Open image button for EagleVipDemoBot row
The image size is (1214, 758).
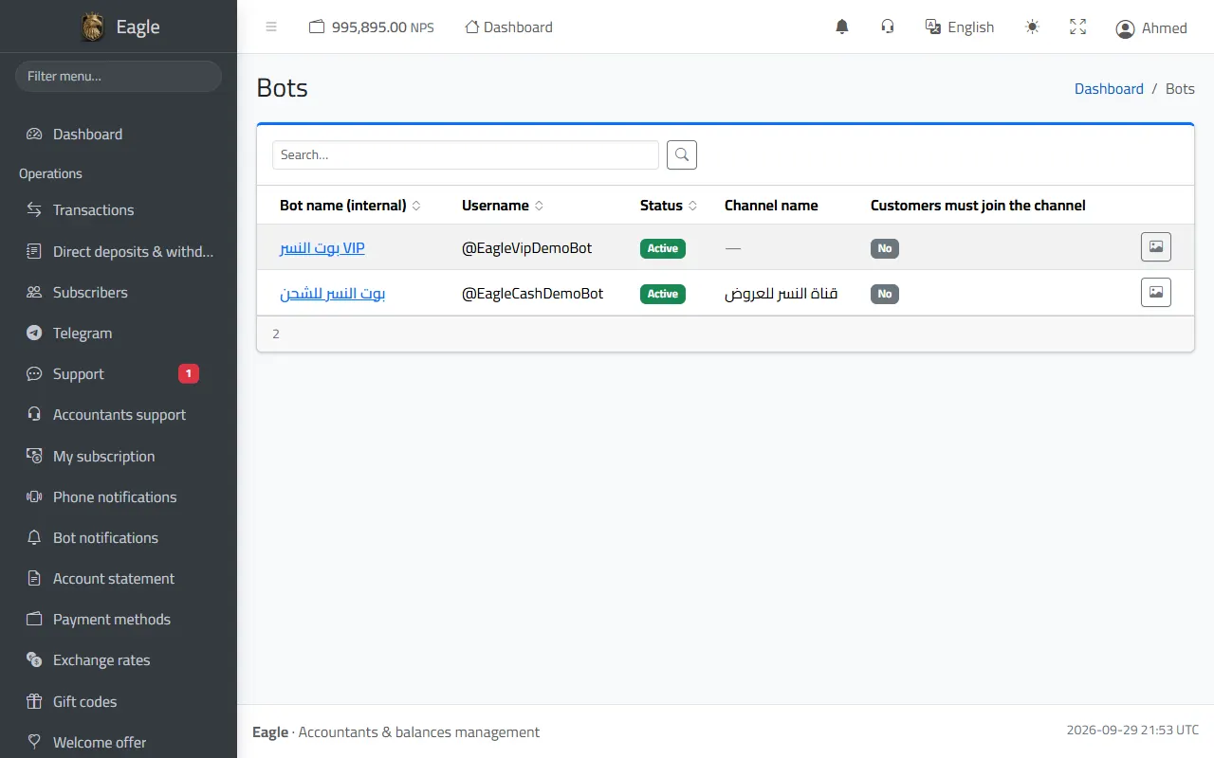[x=1156, y=247]
